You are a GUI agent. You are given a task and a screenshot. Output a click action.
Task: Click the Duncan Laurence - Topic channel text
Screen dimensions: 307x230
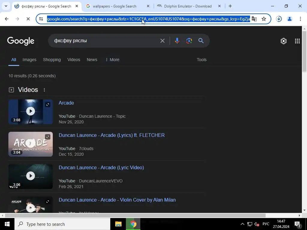[102, 116]
